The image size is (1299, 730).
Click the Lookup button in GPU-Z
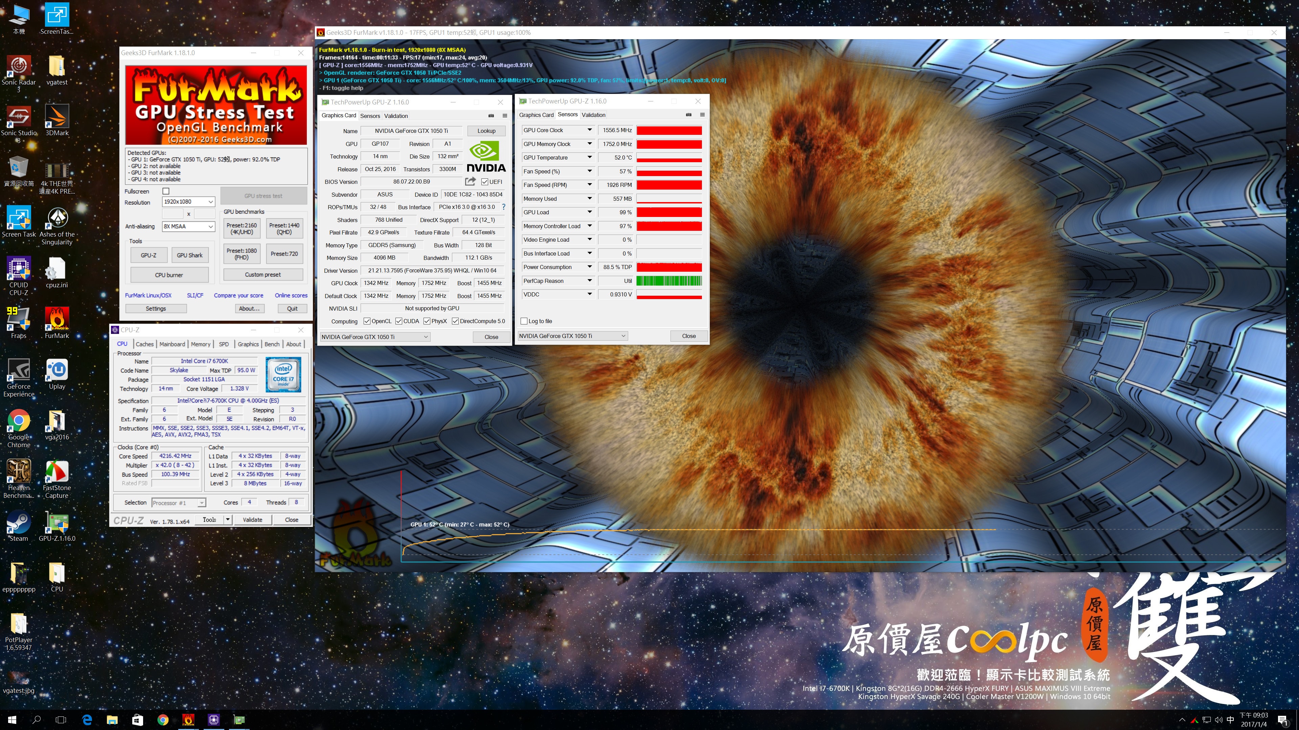[x=486, y=131]
